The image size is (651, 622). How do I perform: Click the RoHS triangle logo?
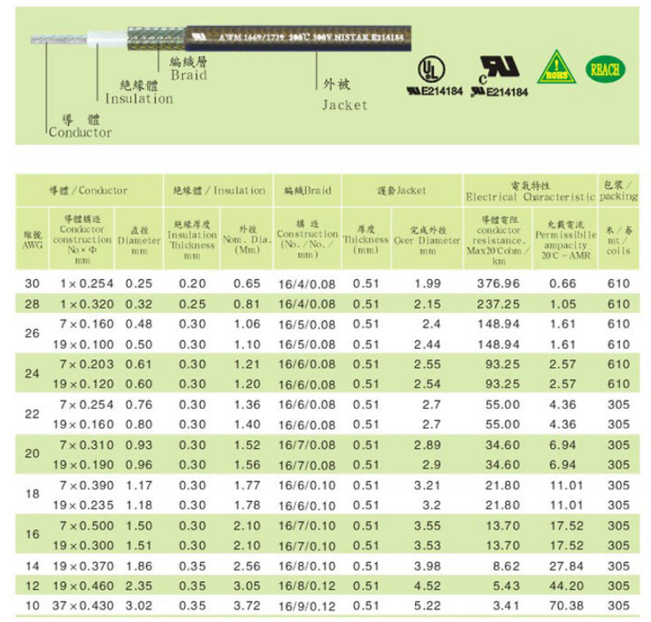point(554,67)
